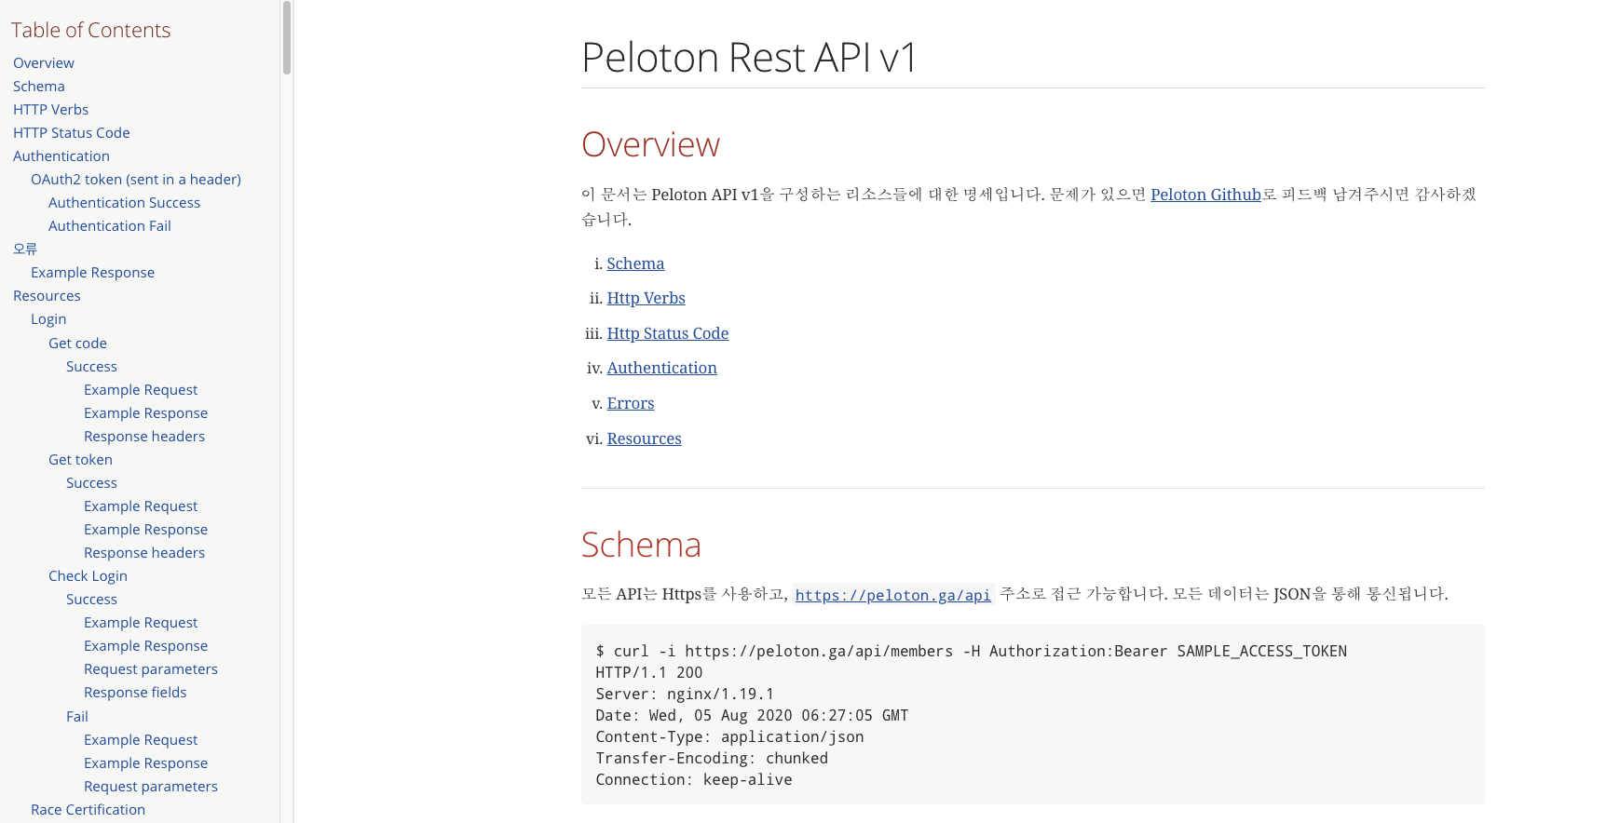Open HTTP Status Code from sidebar

[x=71, y=132]
